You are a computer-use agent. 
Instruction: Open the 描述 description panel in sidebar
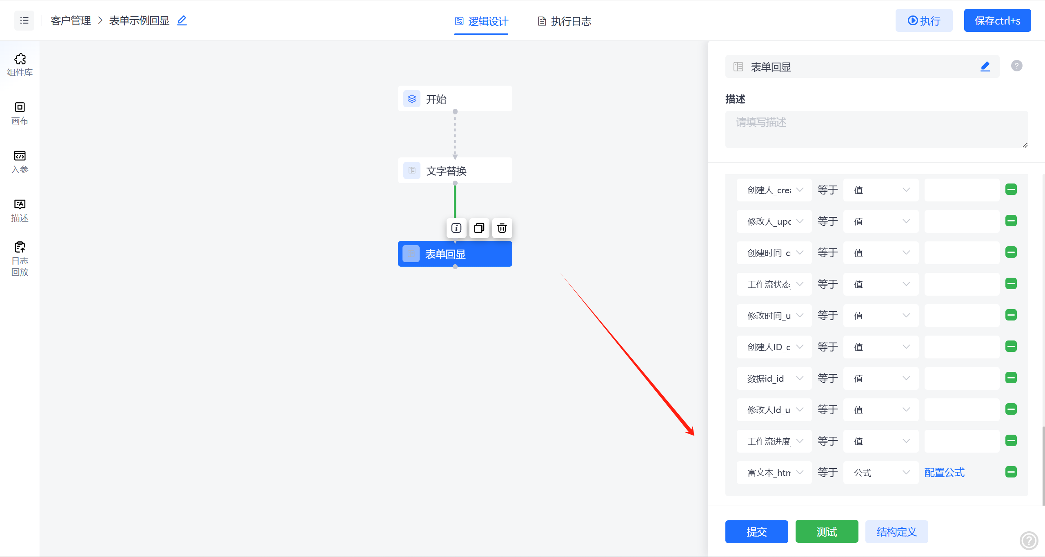(19, 210)
